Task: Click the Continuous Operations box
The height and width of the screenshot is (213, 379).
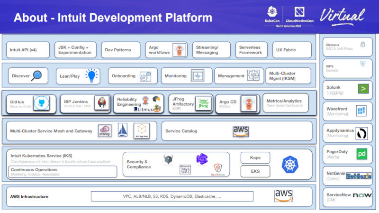Action: point(63,172)
